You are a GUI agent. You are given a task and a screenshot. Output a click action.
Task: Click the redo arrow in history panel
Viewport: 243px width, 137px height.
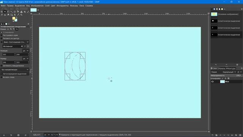pos(226,65)
